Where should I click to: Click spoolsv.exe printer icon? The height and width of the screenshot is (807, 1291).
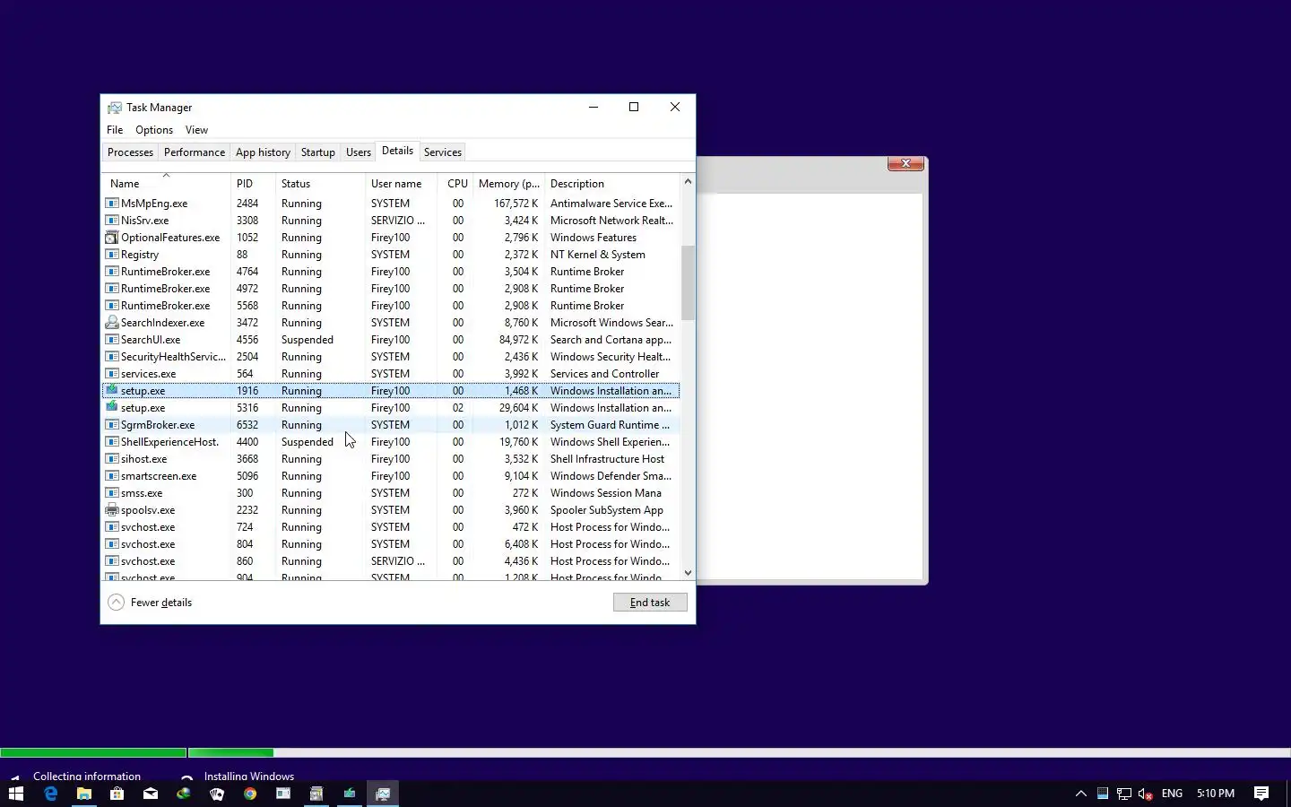click(112, 510)
